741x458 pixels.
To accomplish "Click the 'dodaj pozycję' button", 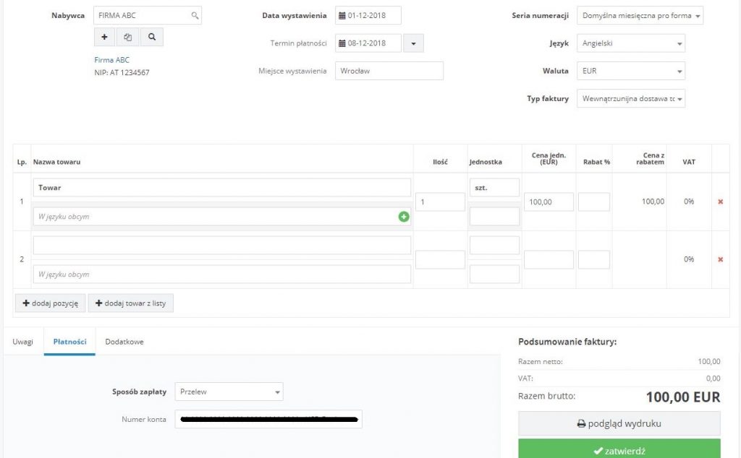I will click(x=50, y=303).
